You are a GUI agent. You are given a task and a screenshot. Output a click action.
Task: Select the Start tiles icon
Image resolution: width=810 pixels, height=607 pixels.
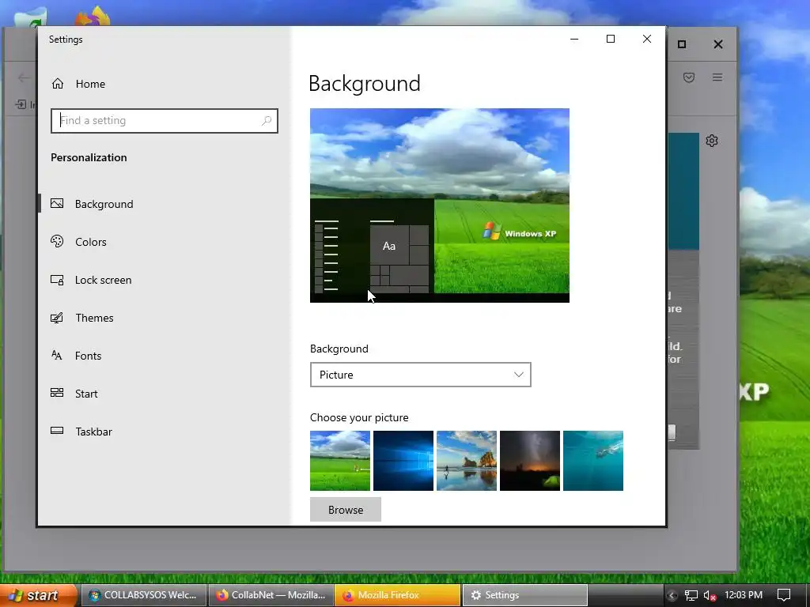(57, 393)
